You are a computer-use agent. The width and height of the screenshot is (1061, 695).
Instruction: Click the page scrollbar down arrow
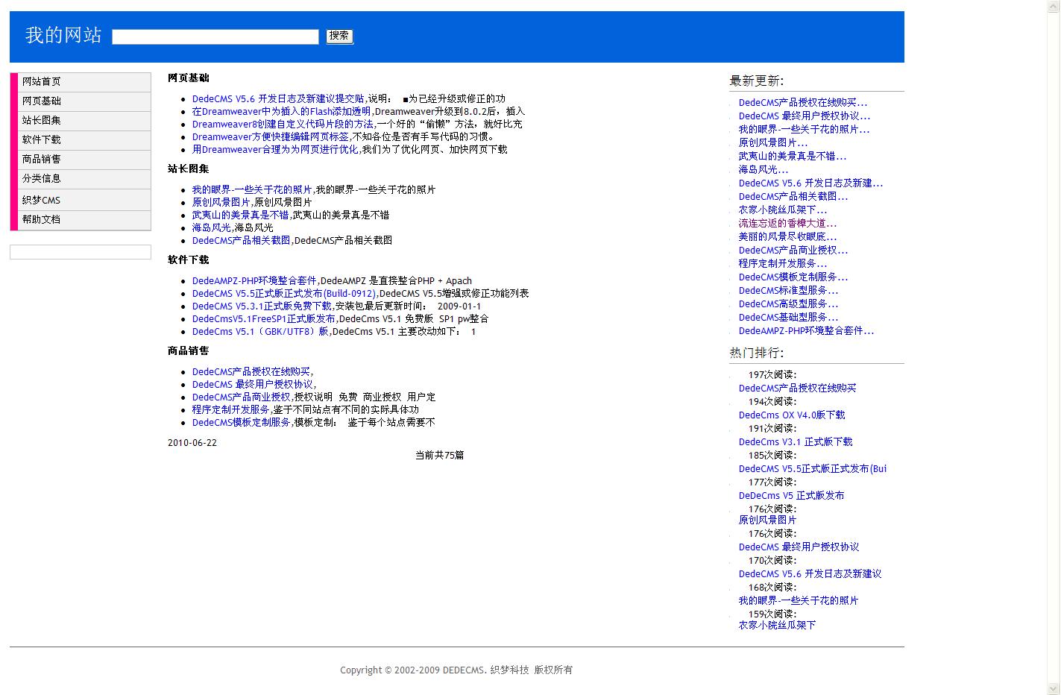click(x=1054, y=689)
